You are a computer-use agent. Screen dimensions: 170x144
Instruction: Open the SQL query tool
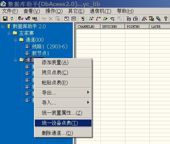pos(35,19)
